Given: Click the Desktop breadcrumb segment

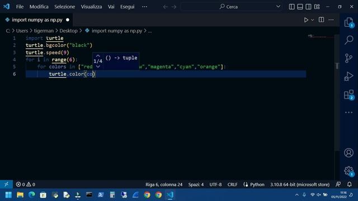Looking at the screenshot, I should pyautogui.click(x=68, y=31).
